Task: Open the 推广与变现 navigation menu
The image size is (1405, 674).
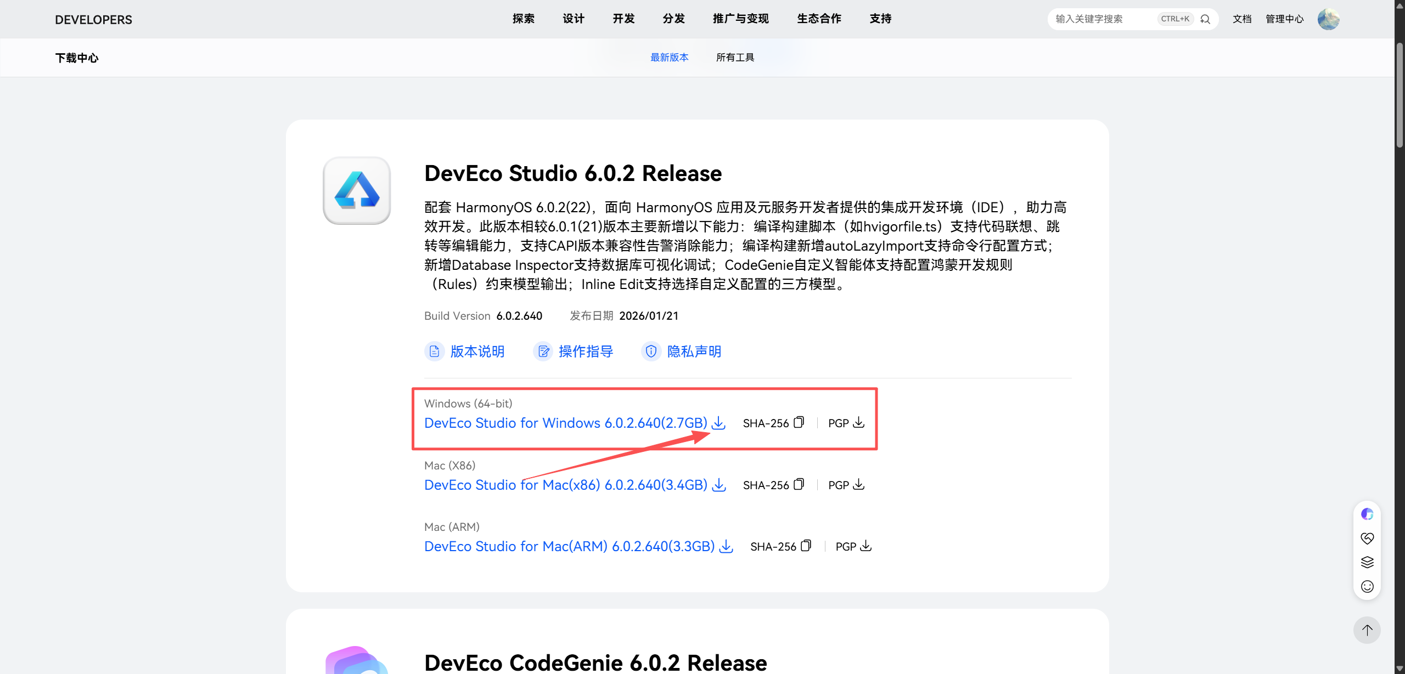Action: 740,19
